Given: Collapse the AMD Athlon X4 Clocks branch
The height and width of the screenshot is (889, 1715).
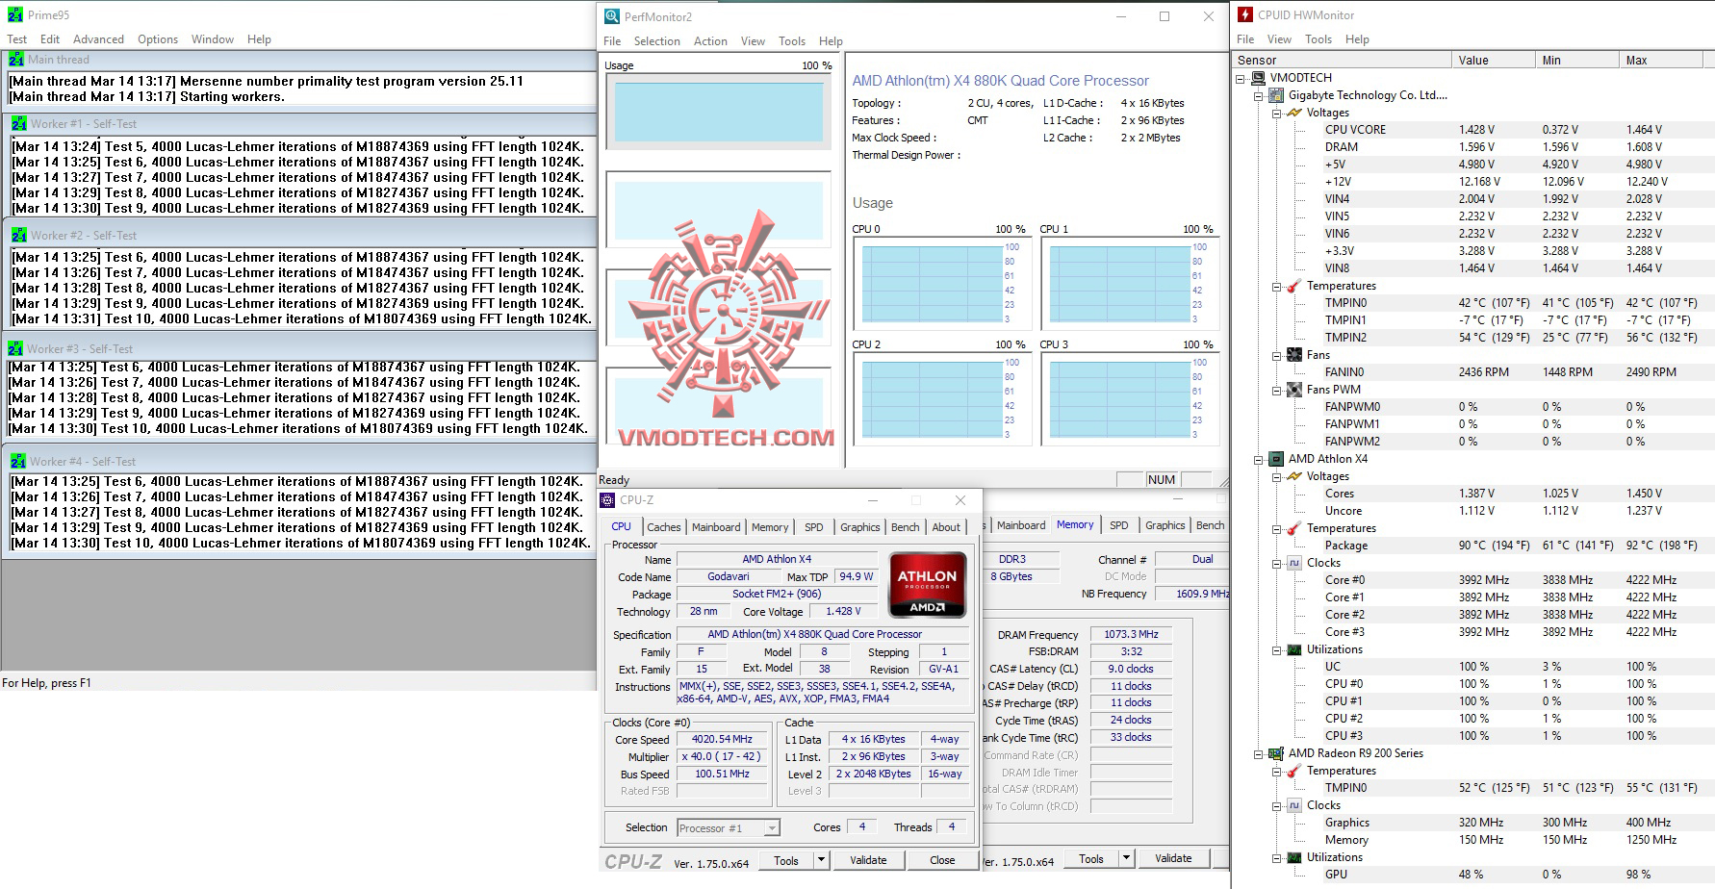Looking at the screenshot, I should (1277, 563).
